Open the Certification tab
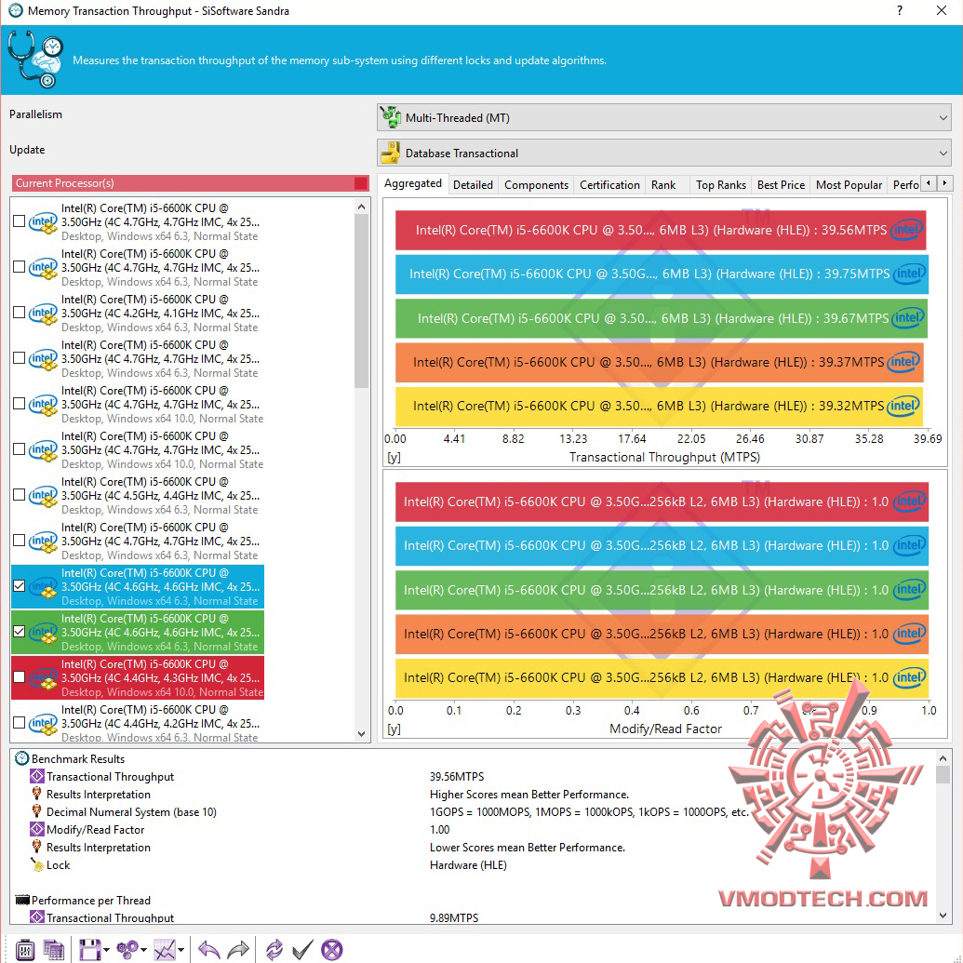963x963 pixels. click(609, 185)
